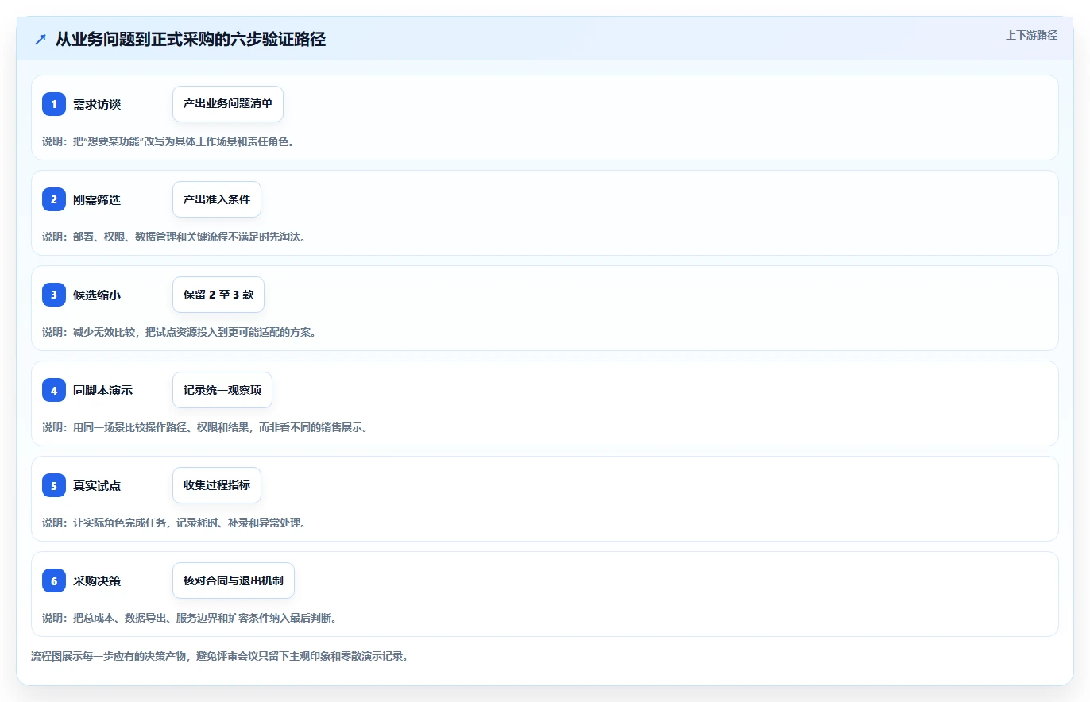Click the note starting 说明：减少无效比较

(180, 332)
